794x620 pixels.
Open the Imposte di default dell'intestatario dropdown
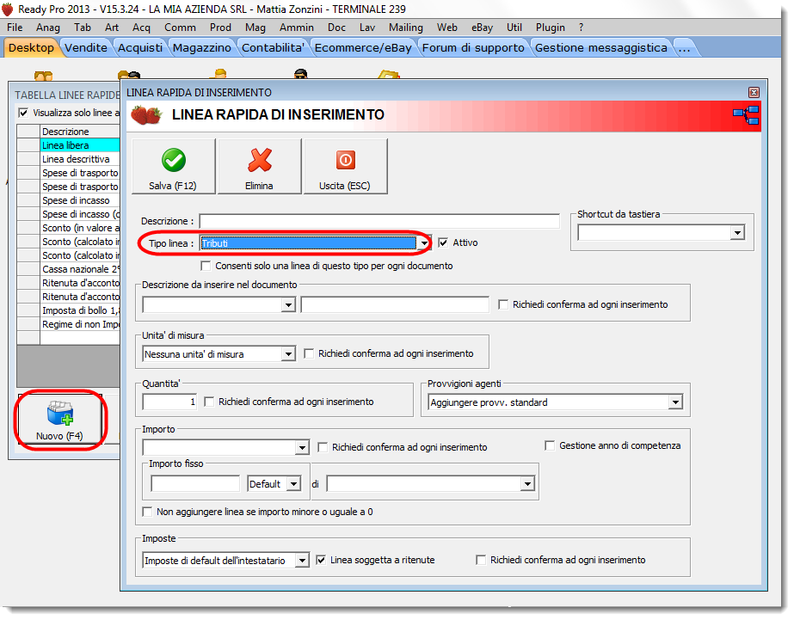(x=302, y=561)
